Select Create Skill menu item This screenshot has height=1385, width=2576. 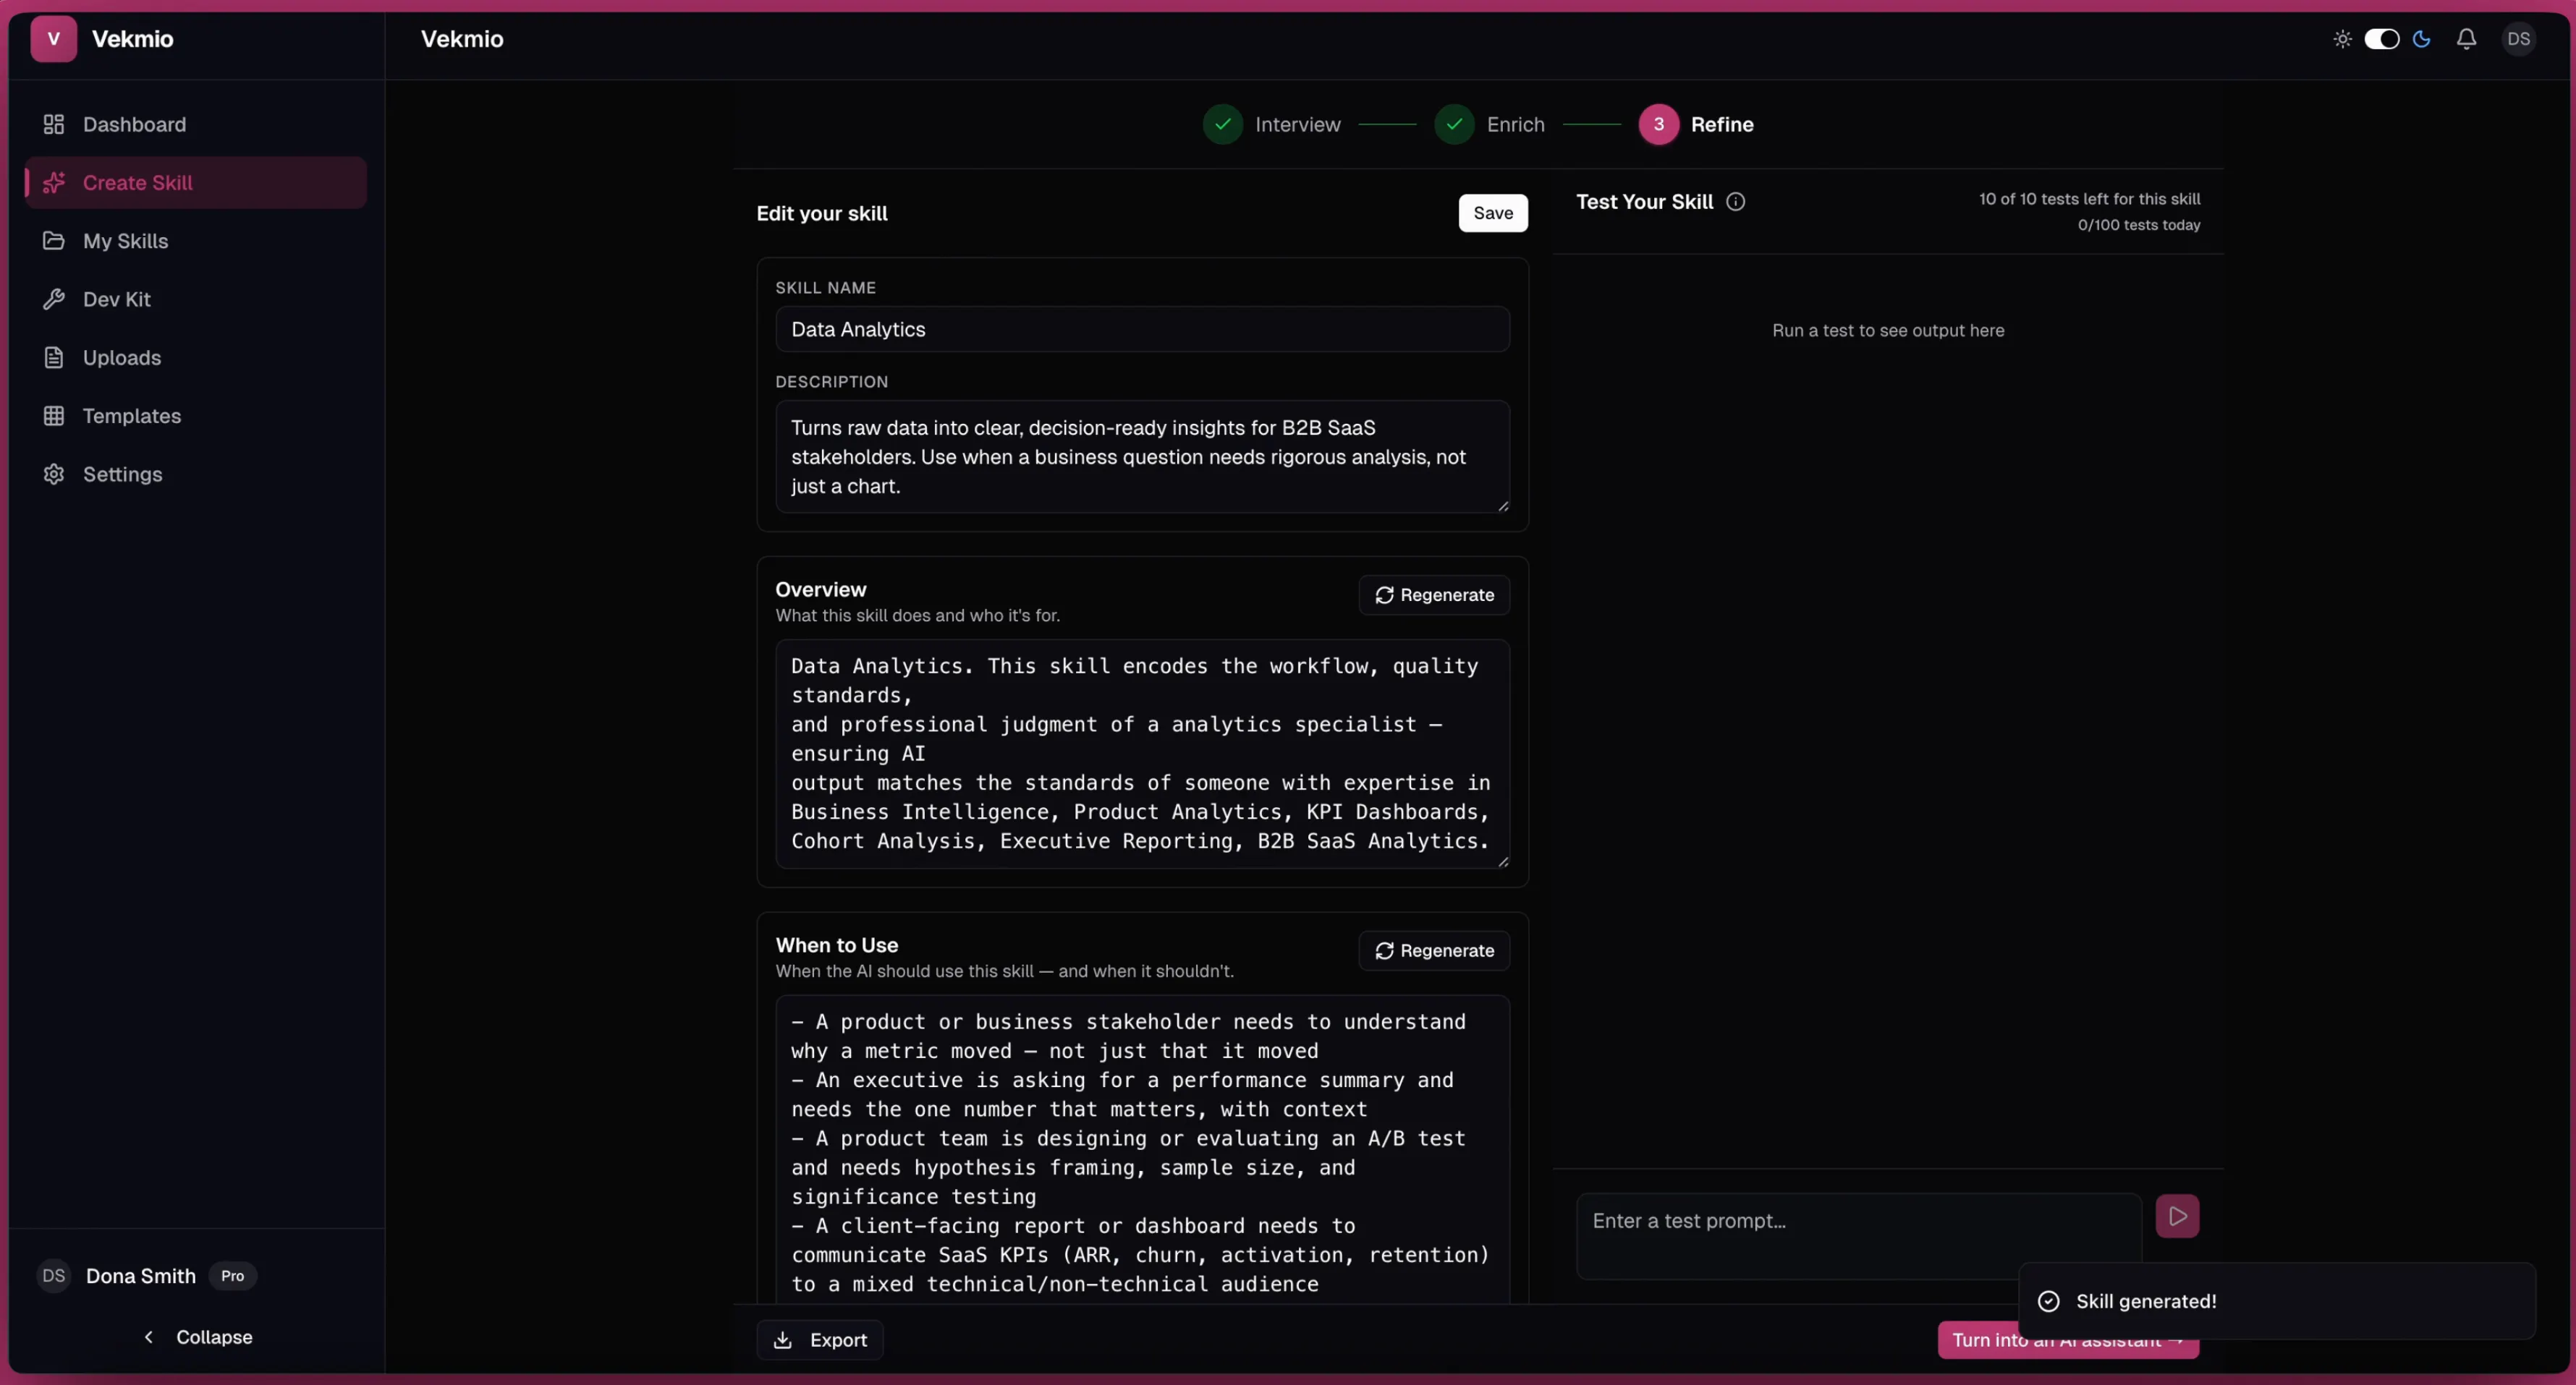[196, 182]
